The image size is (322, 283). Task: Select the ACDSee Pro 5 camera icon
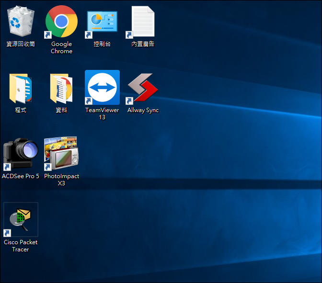point(21,154)
